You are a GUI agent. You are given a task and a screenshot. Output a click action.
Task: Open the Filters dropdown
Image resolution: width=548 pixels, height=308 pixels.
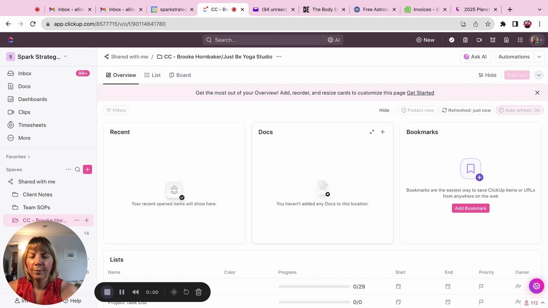(116, 110)
